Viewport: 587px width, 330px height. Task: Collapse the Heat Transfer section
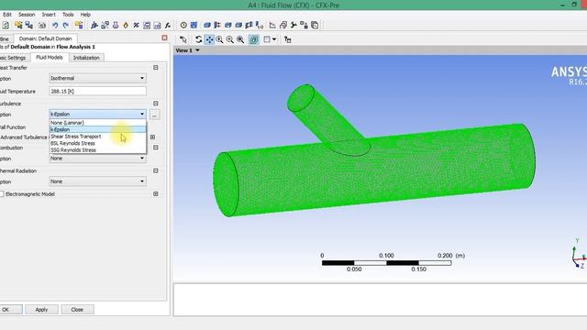pyautogui.click(x=156, y=67)
